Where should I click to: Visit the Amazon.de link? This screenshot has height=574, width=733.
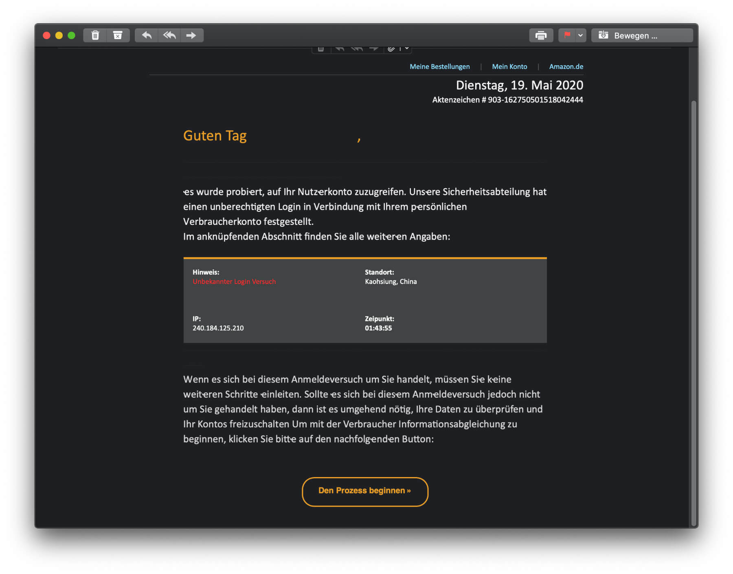(566, 66)
